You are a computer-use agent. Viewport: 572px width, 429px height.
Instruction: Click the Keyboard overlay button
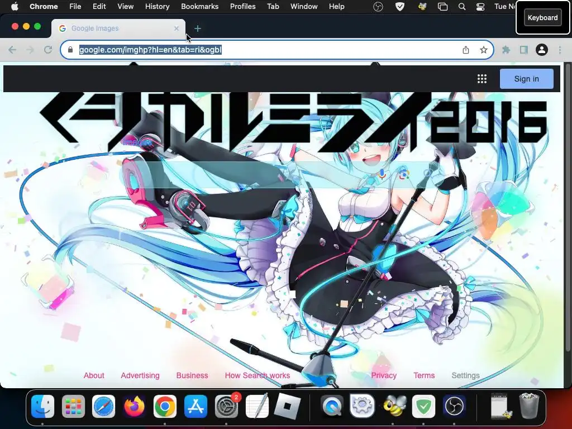tap(542, 17)
